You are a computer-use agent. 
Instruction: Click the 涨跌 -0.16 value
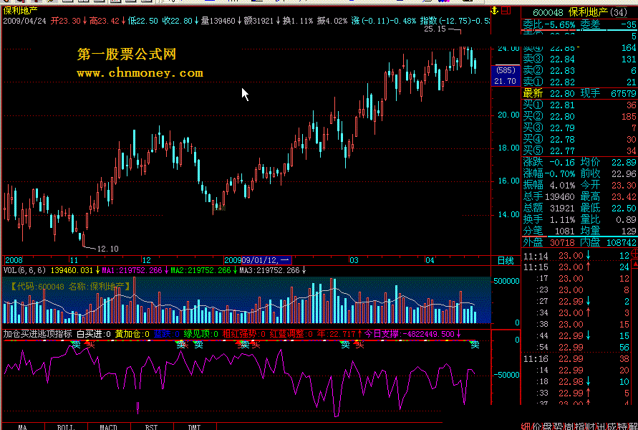[x=549, y=163]
